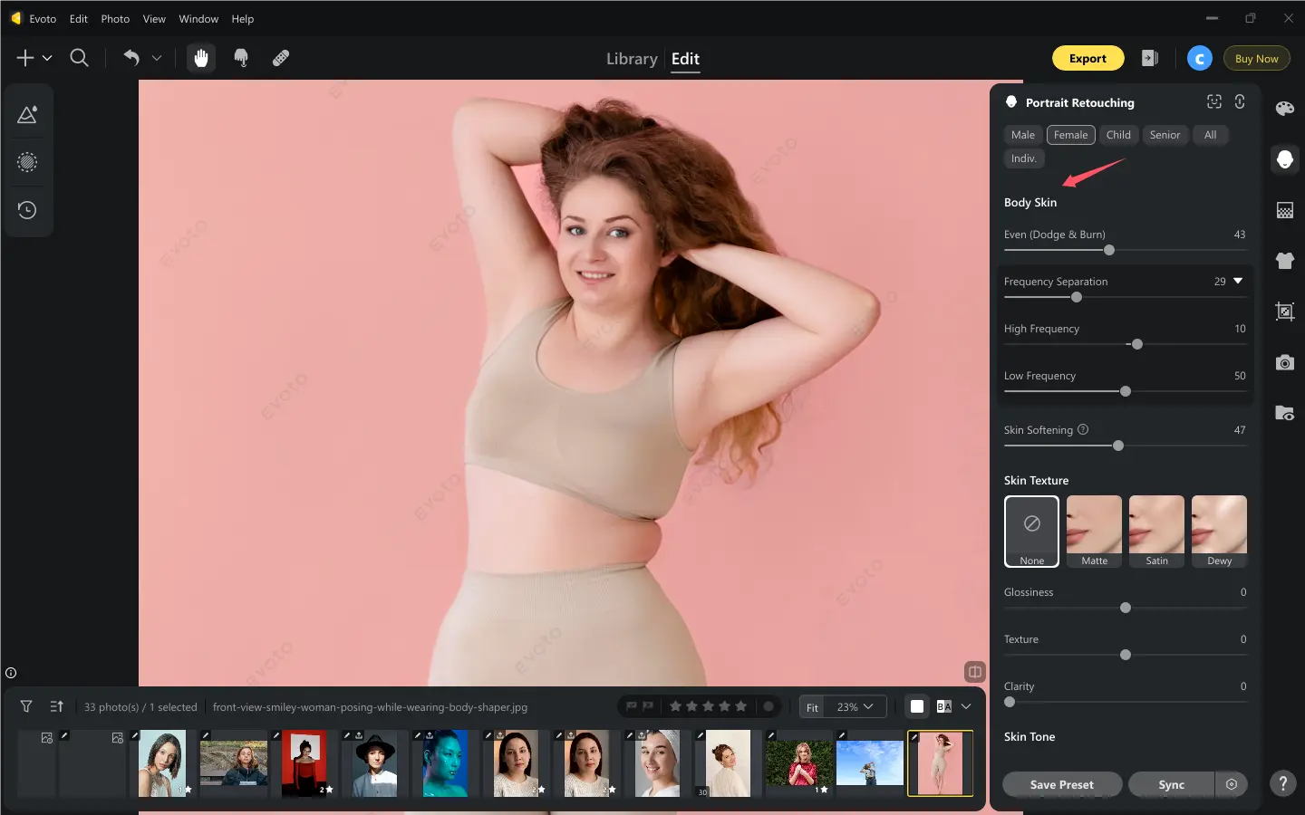This screenshot has width=1305, height=815.
Task: Expand the chevron next to BA
Action: (x=966, y=706)
